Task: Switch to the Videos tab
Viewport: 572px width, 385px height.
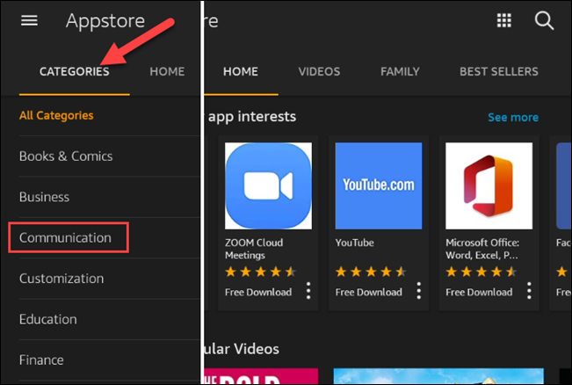Action: [319, 71]
